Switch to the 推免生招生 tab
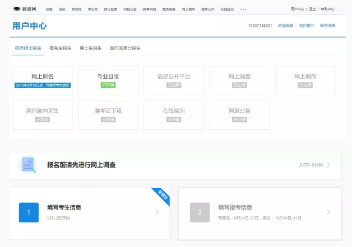This screenshot has height=247, width=352. 61,48
